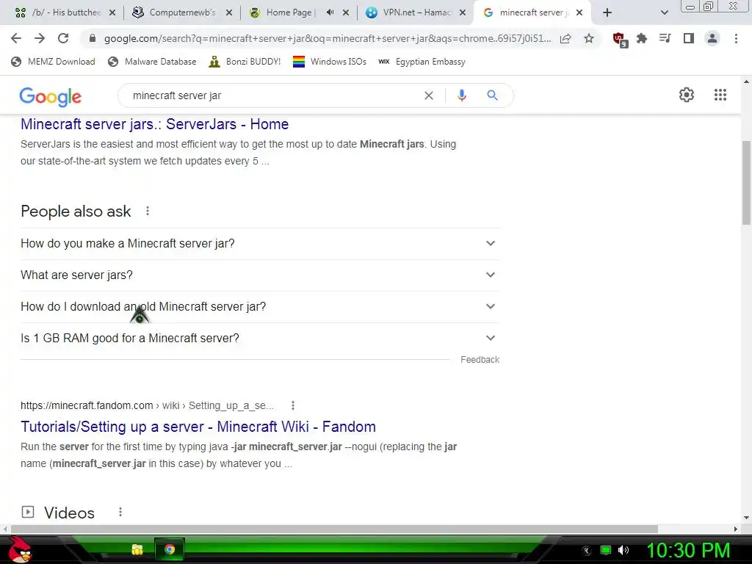
Task: Toggle the Chrome side panel icon
Action: (x=689, y=38)
